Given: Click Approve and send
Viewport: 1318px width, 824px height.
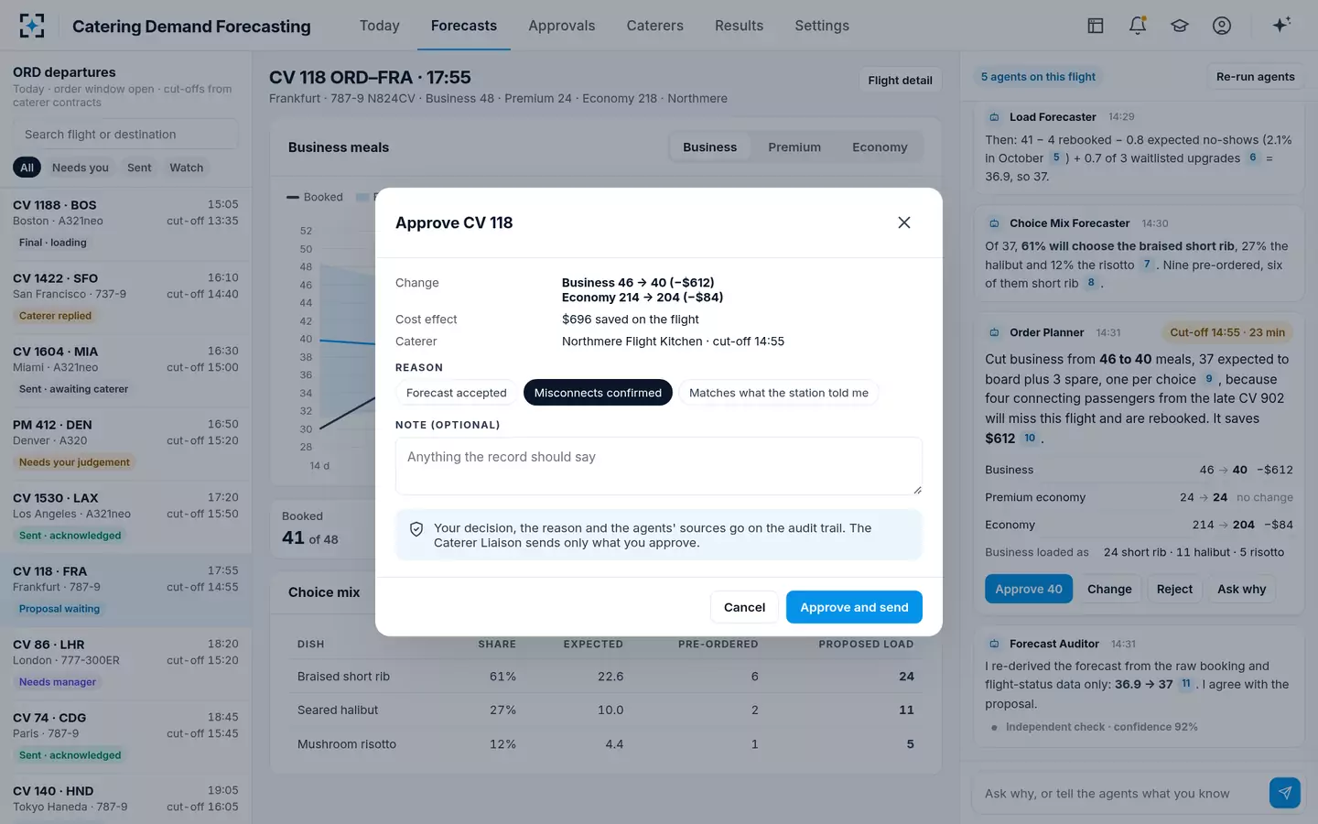Looking at the screenshot, I should coord(854,607).
